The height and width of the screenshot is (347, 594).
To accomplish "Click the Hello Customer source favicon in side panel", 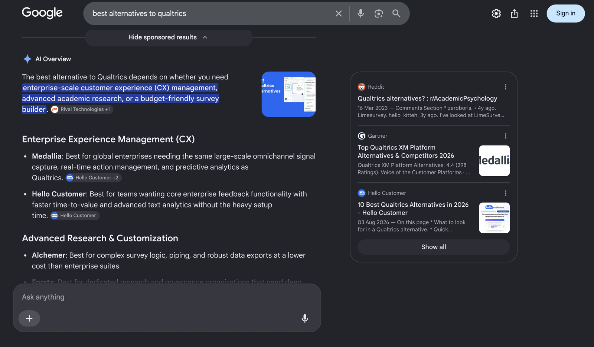I will point(362,193).
